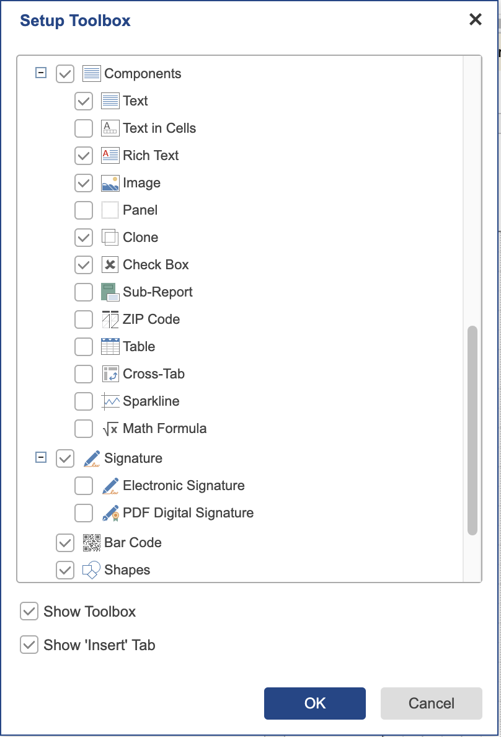The image size is (501, 737).
Task: Click the Cross-Tab icon
Action: point(110,373)
